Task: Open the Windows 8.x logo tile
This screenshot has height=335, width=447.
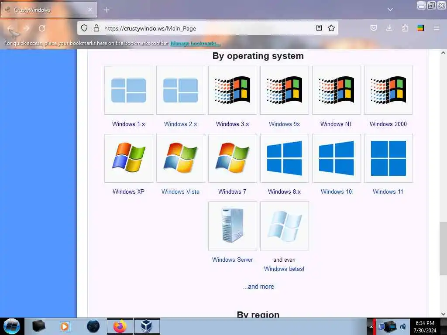Action: click(284, 158)
